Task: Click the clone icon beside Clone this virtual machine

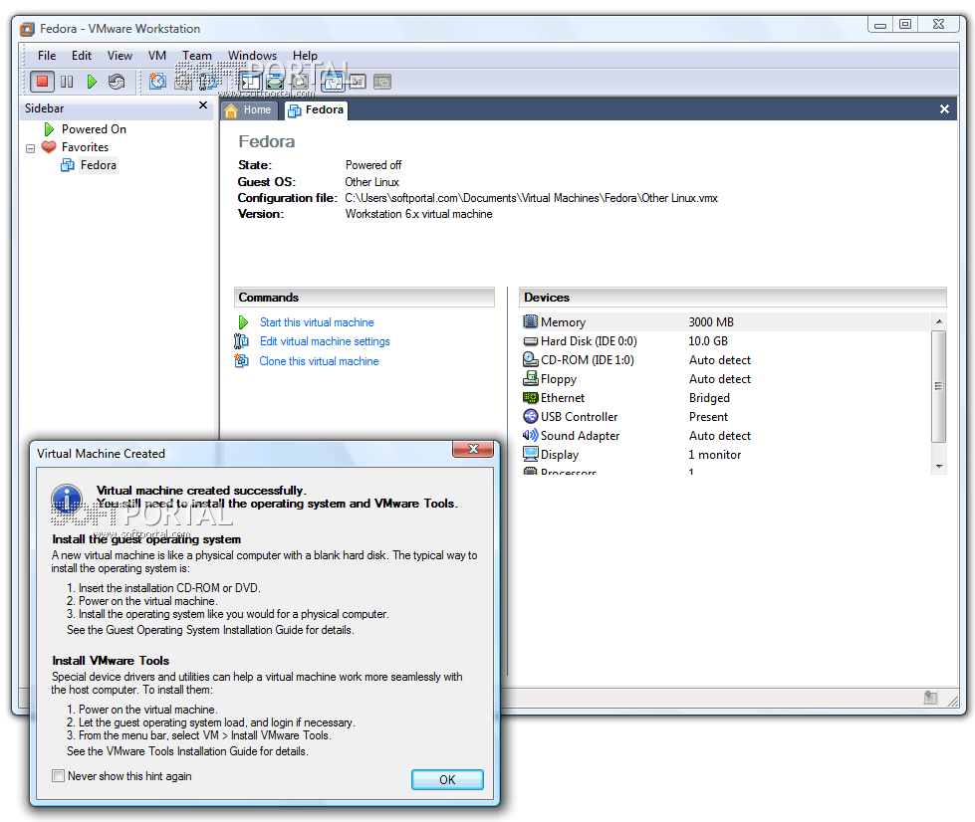Action: point(241,361)
